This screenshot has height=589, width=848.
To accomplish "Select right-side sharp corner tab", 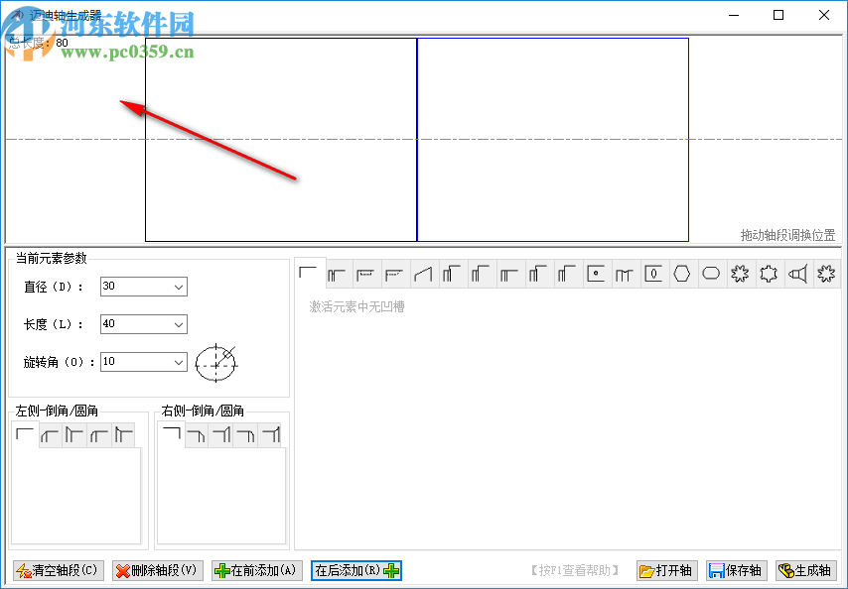I will [x=171, y=434].
